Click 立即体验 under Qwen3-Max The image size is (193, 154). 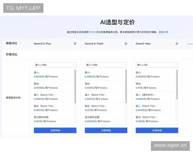point(157,130)
